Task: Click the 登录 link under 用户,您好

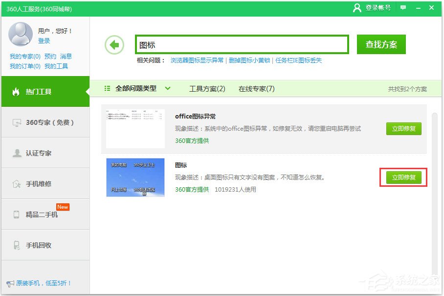Action: [44, 41]
